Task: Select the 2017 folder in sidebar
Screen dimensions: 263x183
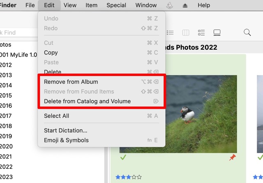Action: tap(6, 116)
